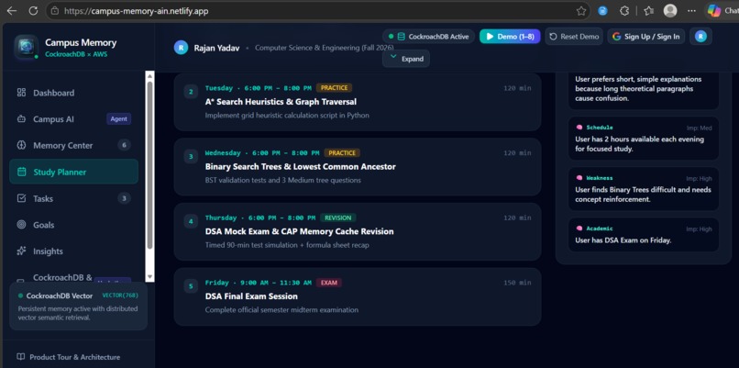This screenshot has height=368, width=739.
Task: Click the PRACTICE tag on Tuesday session
Action: coord(334,88)
